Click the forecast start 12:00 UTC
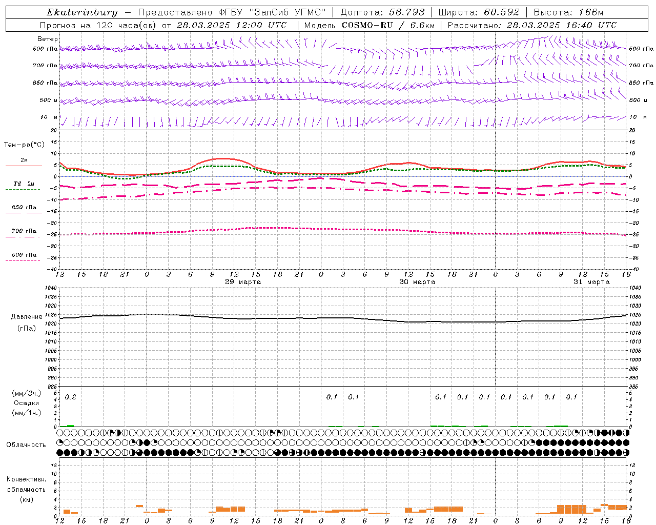 (x=261, y=25)
